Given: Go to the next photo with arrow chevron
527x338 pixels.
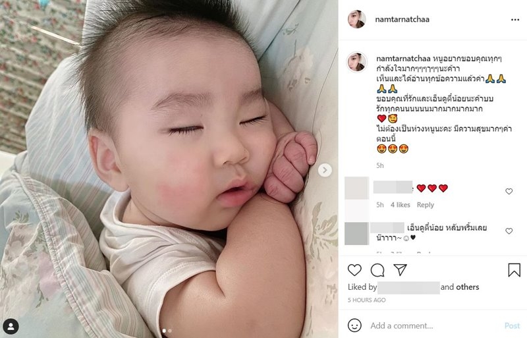Looking at the screenshot, I should click(325, 170).
